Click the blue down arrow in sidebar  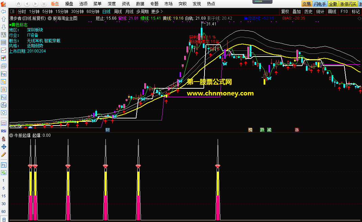pos(3,27)
